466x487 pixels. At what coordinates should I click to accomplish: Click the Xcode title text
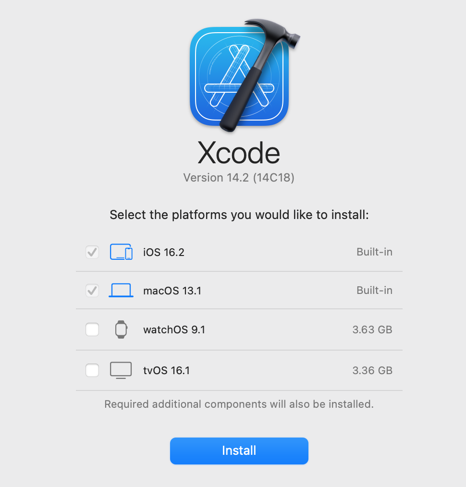point(239,153)
